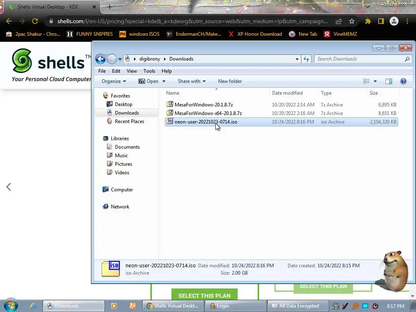Change view using the view icon
This screenshot has height=312, width=416.
[366, 81]
